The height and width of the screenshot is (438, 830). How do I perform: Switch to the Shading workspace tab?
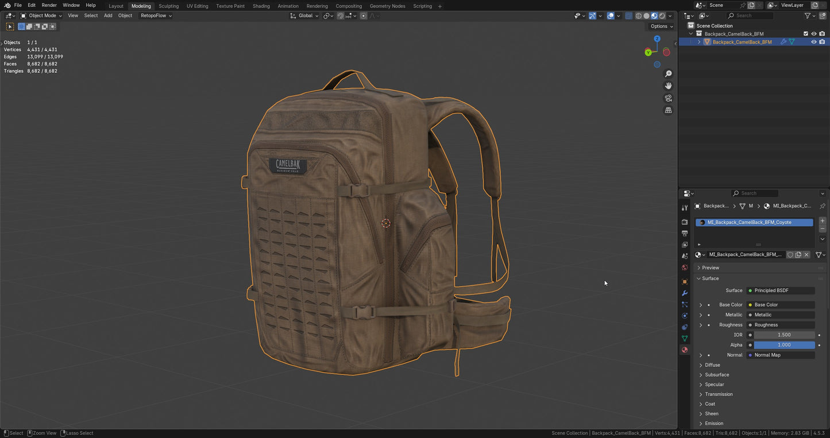[x=261, y=6]
